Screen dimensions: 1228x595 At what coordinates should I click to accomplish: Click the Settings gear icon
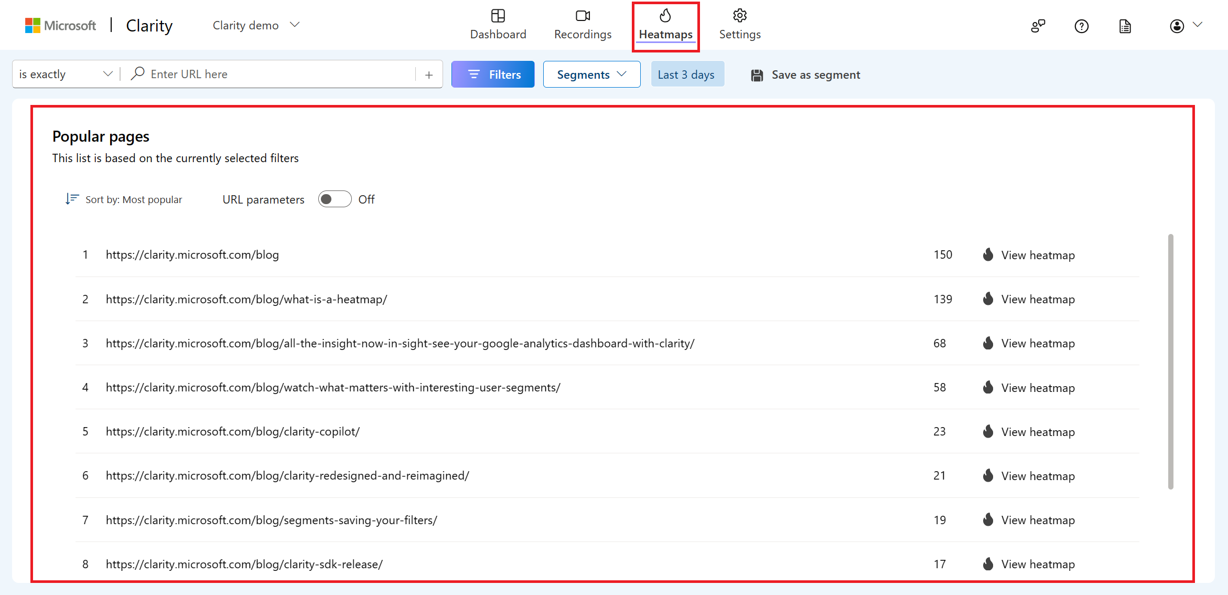coord(739,15)
